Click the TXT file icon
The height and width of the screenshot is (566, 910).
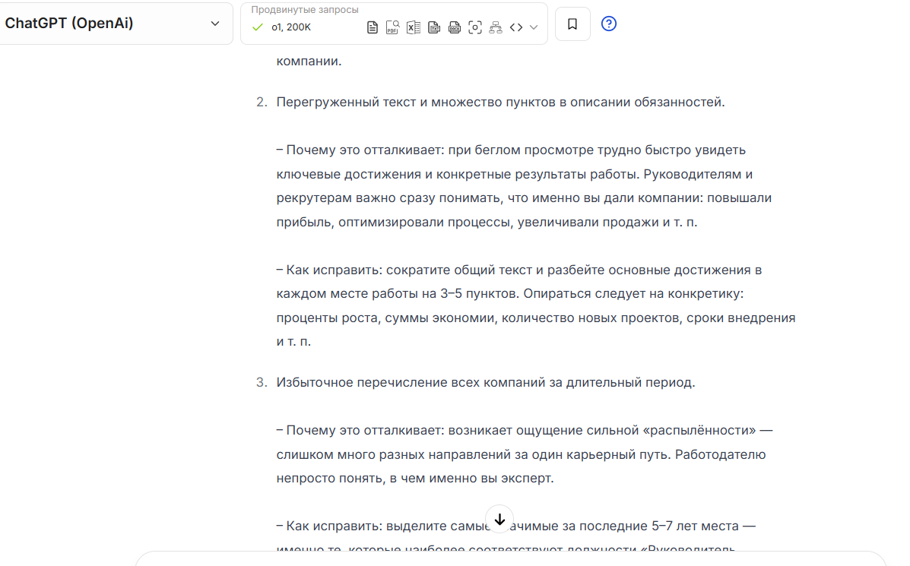434,27
